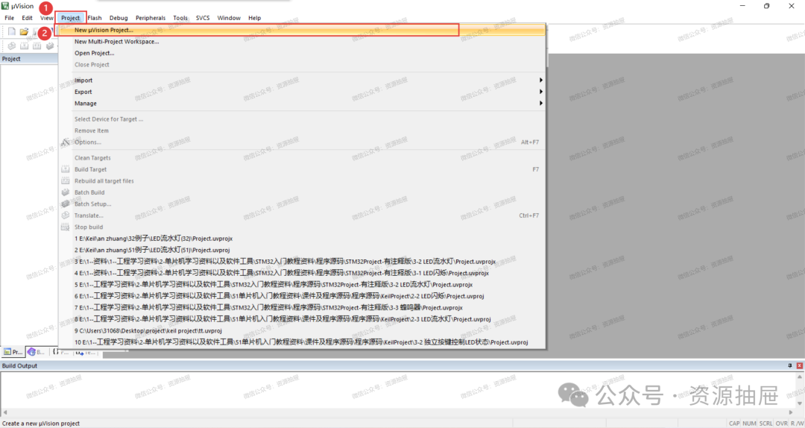Click the Stop build menu entry
The image size is (805, 428).
(303, 227)
